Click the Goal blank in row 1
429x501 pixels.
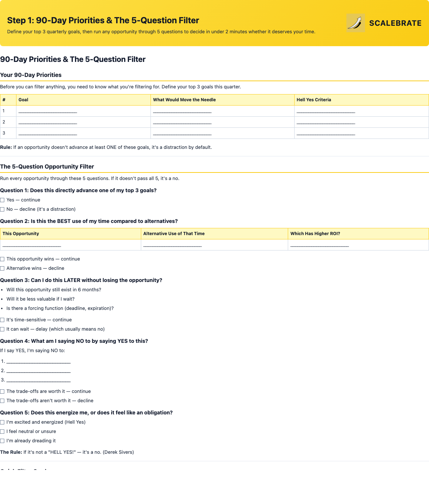48,111
